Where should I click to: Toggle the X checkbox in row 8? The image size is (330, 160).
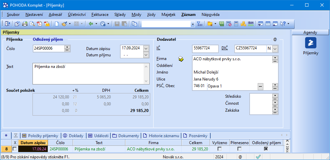point(15,149)
